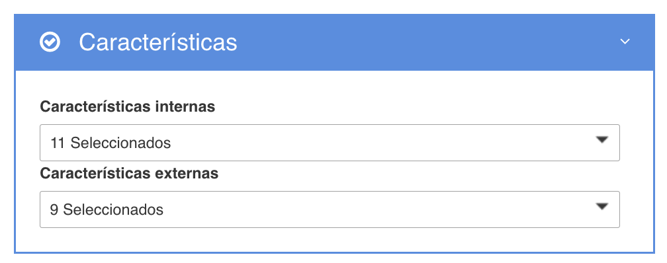Click the number 9 in the second select
667x263 pixels.
(x=54, y=210)
